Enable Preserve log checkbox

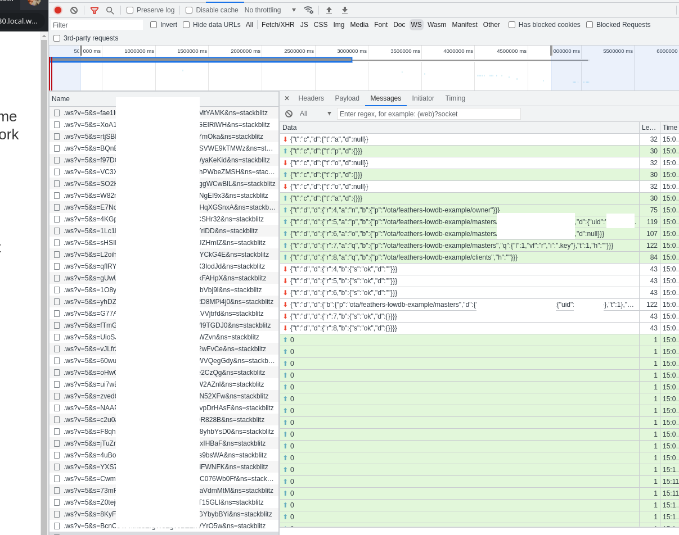(x=130, y=10)
